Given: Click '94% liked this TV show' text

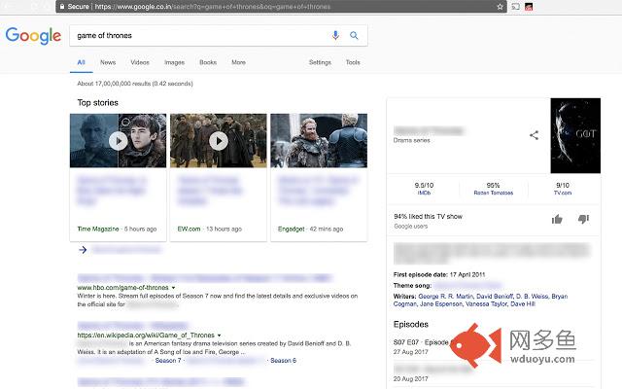Looking at the screenshot, I should coord(428,216).
